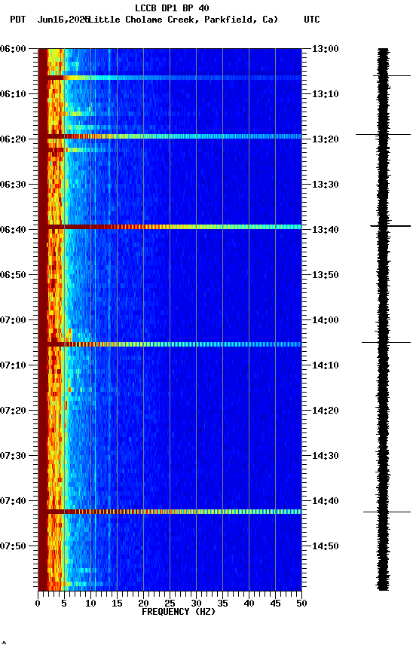Viewport: 416px width, 651px height.
Task: Click the seismogram spike near 13:19 UTC
Action: pos(383,135)
